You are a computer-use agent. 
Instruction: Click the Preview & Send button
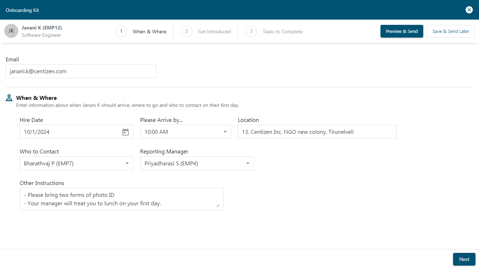coord(402,31)
